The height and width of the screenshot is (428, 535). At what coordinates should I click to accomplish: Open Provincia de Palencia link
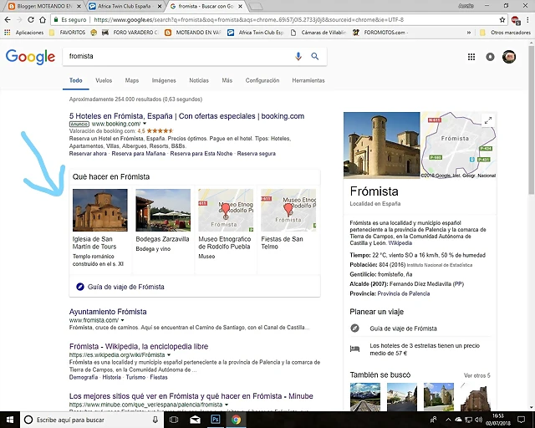(x=404, y=293)
